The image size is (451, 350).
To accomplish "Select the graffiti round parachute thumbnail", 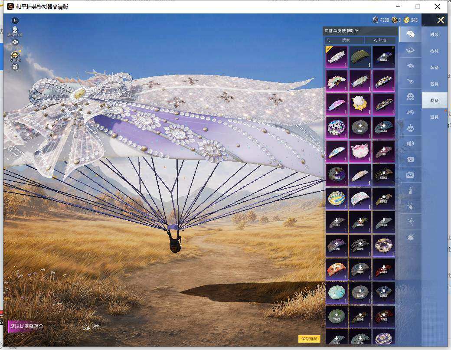I will pos(337,128).
